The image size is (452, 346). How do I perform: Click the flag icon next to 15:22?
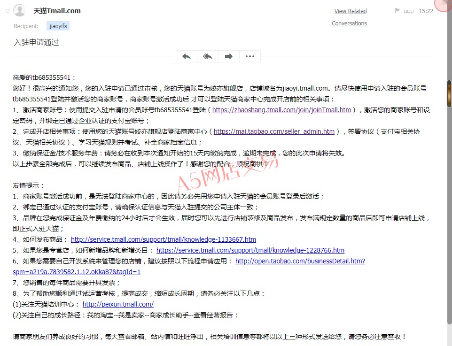(x=397, y=11)
